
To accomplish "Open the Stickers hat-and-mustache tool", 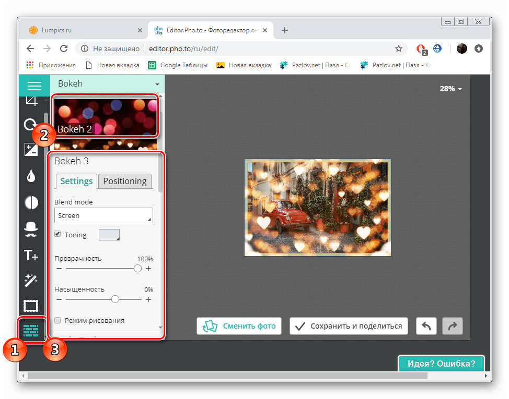I will tap(31, 229).
